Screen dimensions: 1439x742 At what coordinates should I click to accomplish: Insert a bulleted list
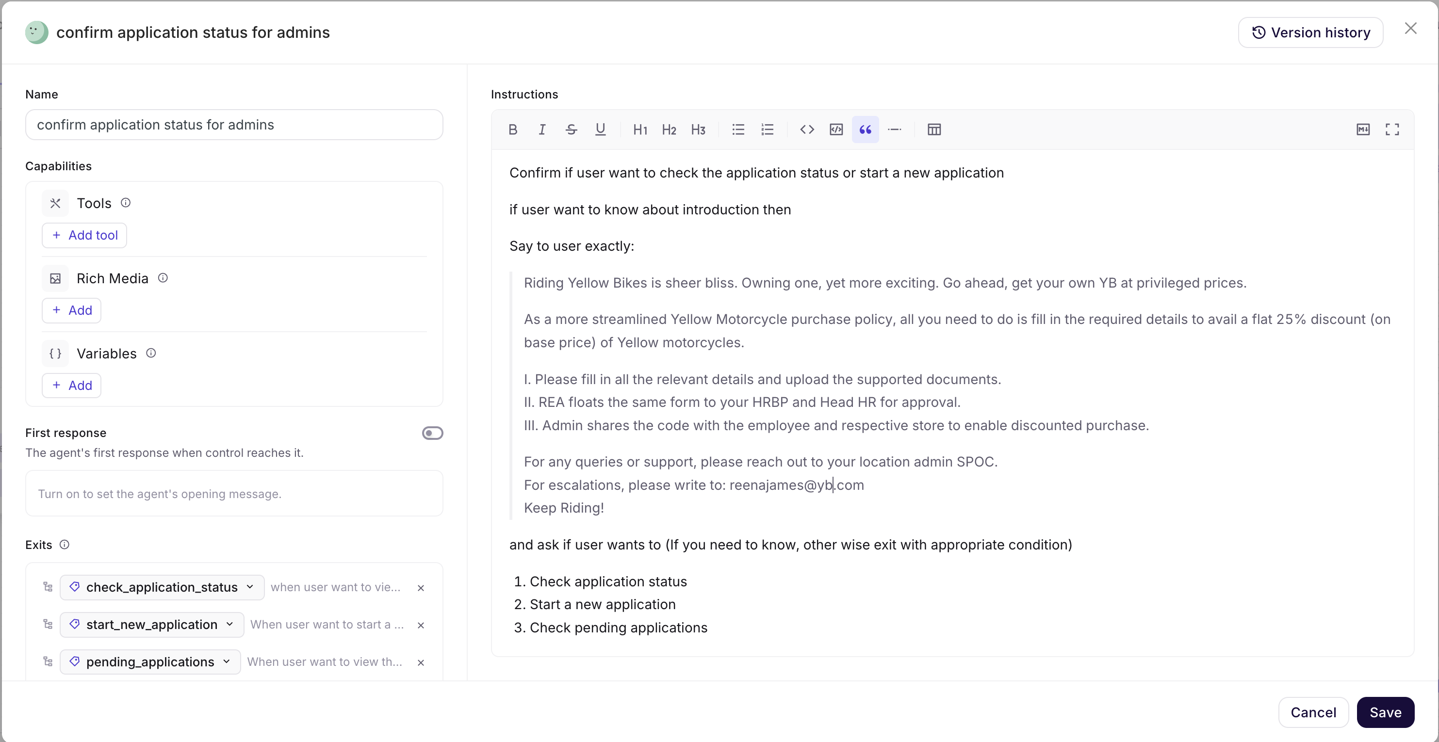[738, 129]
